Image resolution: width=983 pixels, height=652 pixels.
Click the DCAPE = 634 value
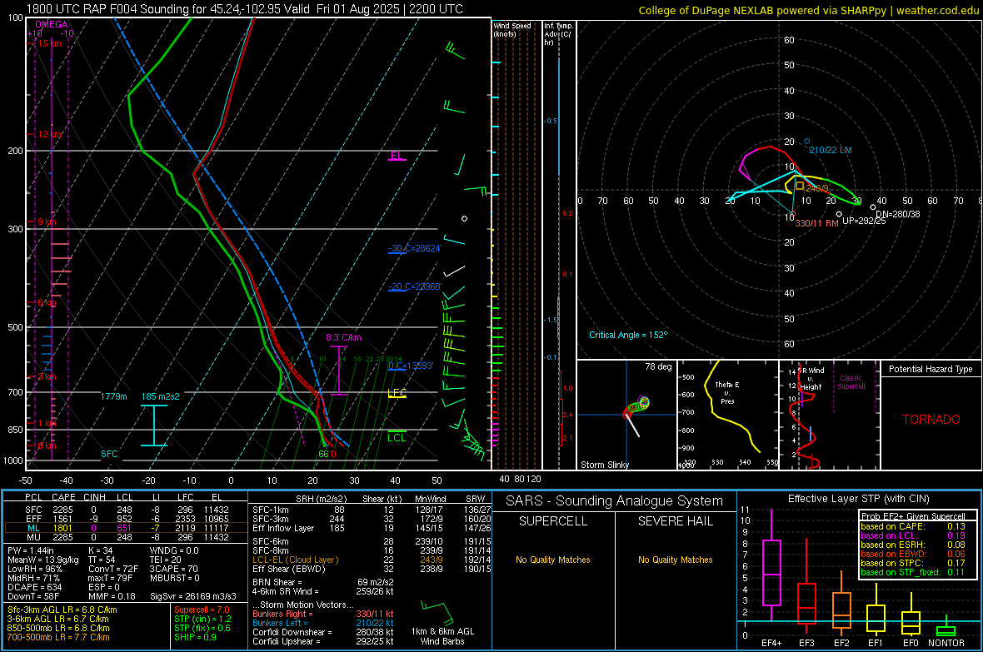click(x=34, y=587)
